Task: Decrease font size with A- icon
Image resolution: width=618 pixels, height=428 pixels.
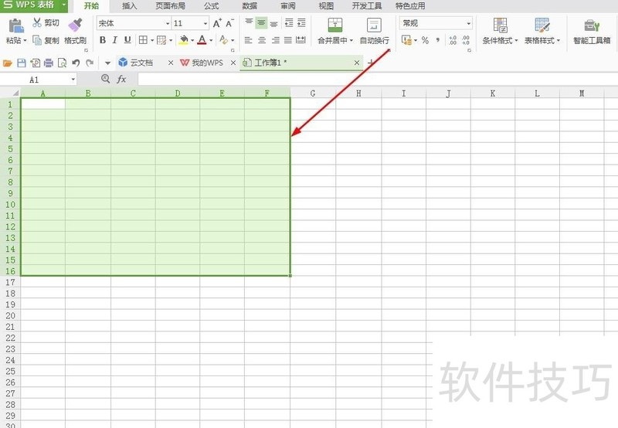Action: [x=229, y=23]
